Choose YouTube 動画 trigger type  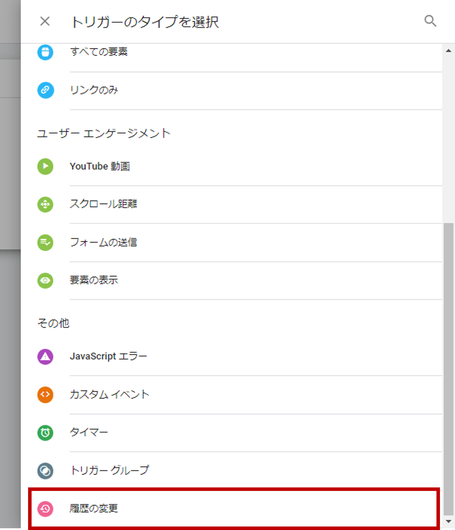[x=100, y=166]
